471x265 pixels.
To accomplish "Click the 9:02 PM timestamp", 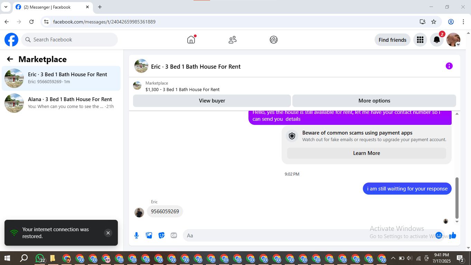I will pos(292,174).
